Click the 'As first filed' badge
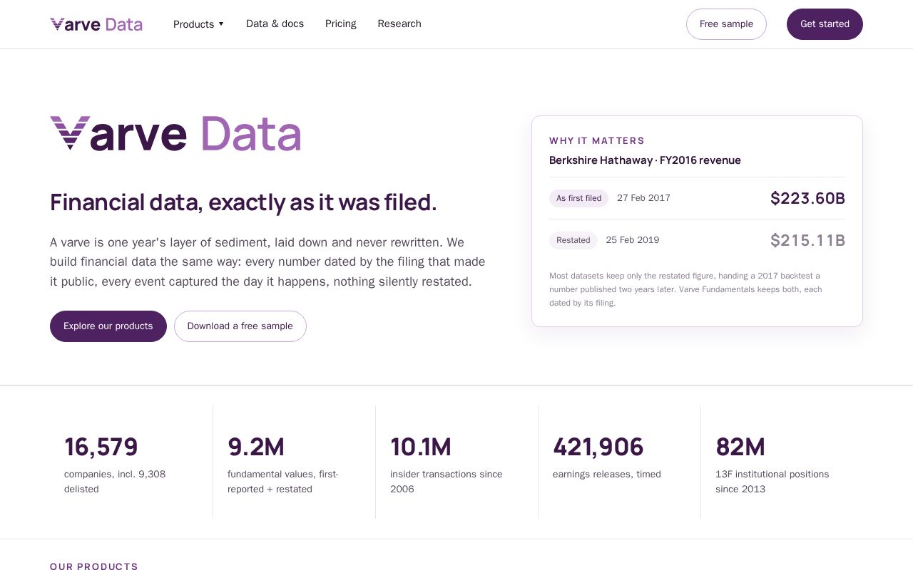The image size is (913, 570). click(x=578, y=198)
